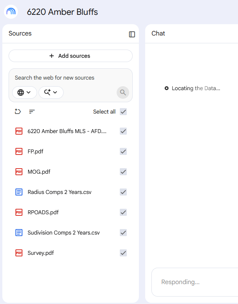Click the Sources panel heading
The height and width of the screenshot is (304, 238).
coord(20,33)
